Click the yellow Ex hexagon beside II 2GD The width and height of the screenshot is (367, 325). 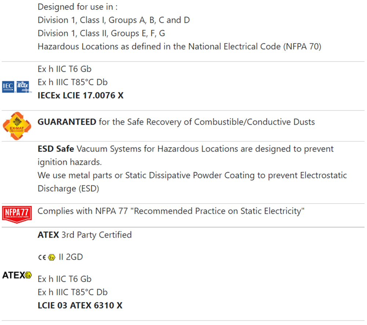point(52,258)
